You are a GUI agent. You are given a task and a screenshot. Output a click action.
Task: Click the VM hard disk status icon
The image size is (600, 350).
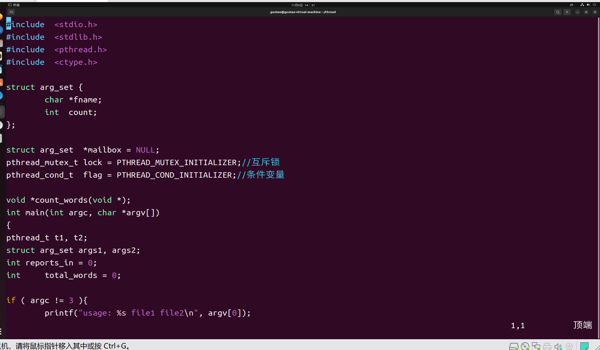513,346
